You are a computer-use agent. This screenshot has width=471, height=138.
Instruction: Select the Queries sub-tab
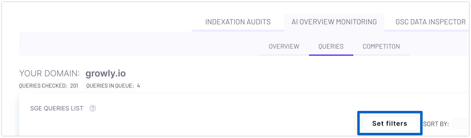pos(331,46)
